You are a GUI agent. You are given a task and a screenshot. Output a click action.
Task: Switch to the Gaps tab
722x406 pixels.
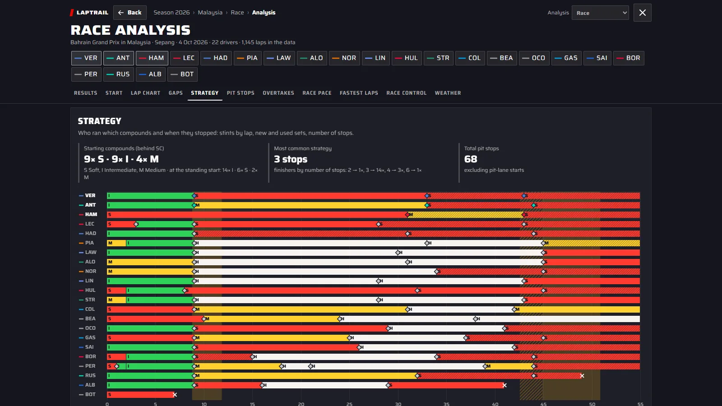click(176, 93)
